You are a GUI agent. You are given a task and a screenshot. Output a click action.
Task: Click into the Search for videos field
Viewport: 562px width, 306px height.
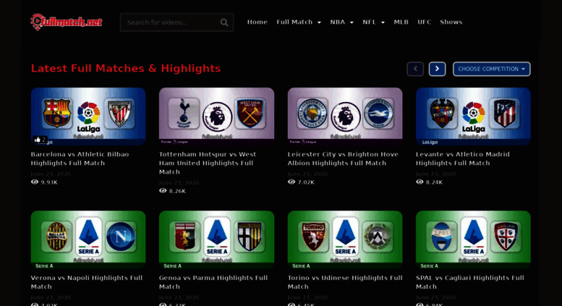click(x=170, y=22)
